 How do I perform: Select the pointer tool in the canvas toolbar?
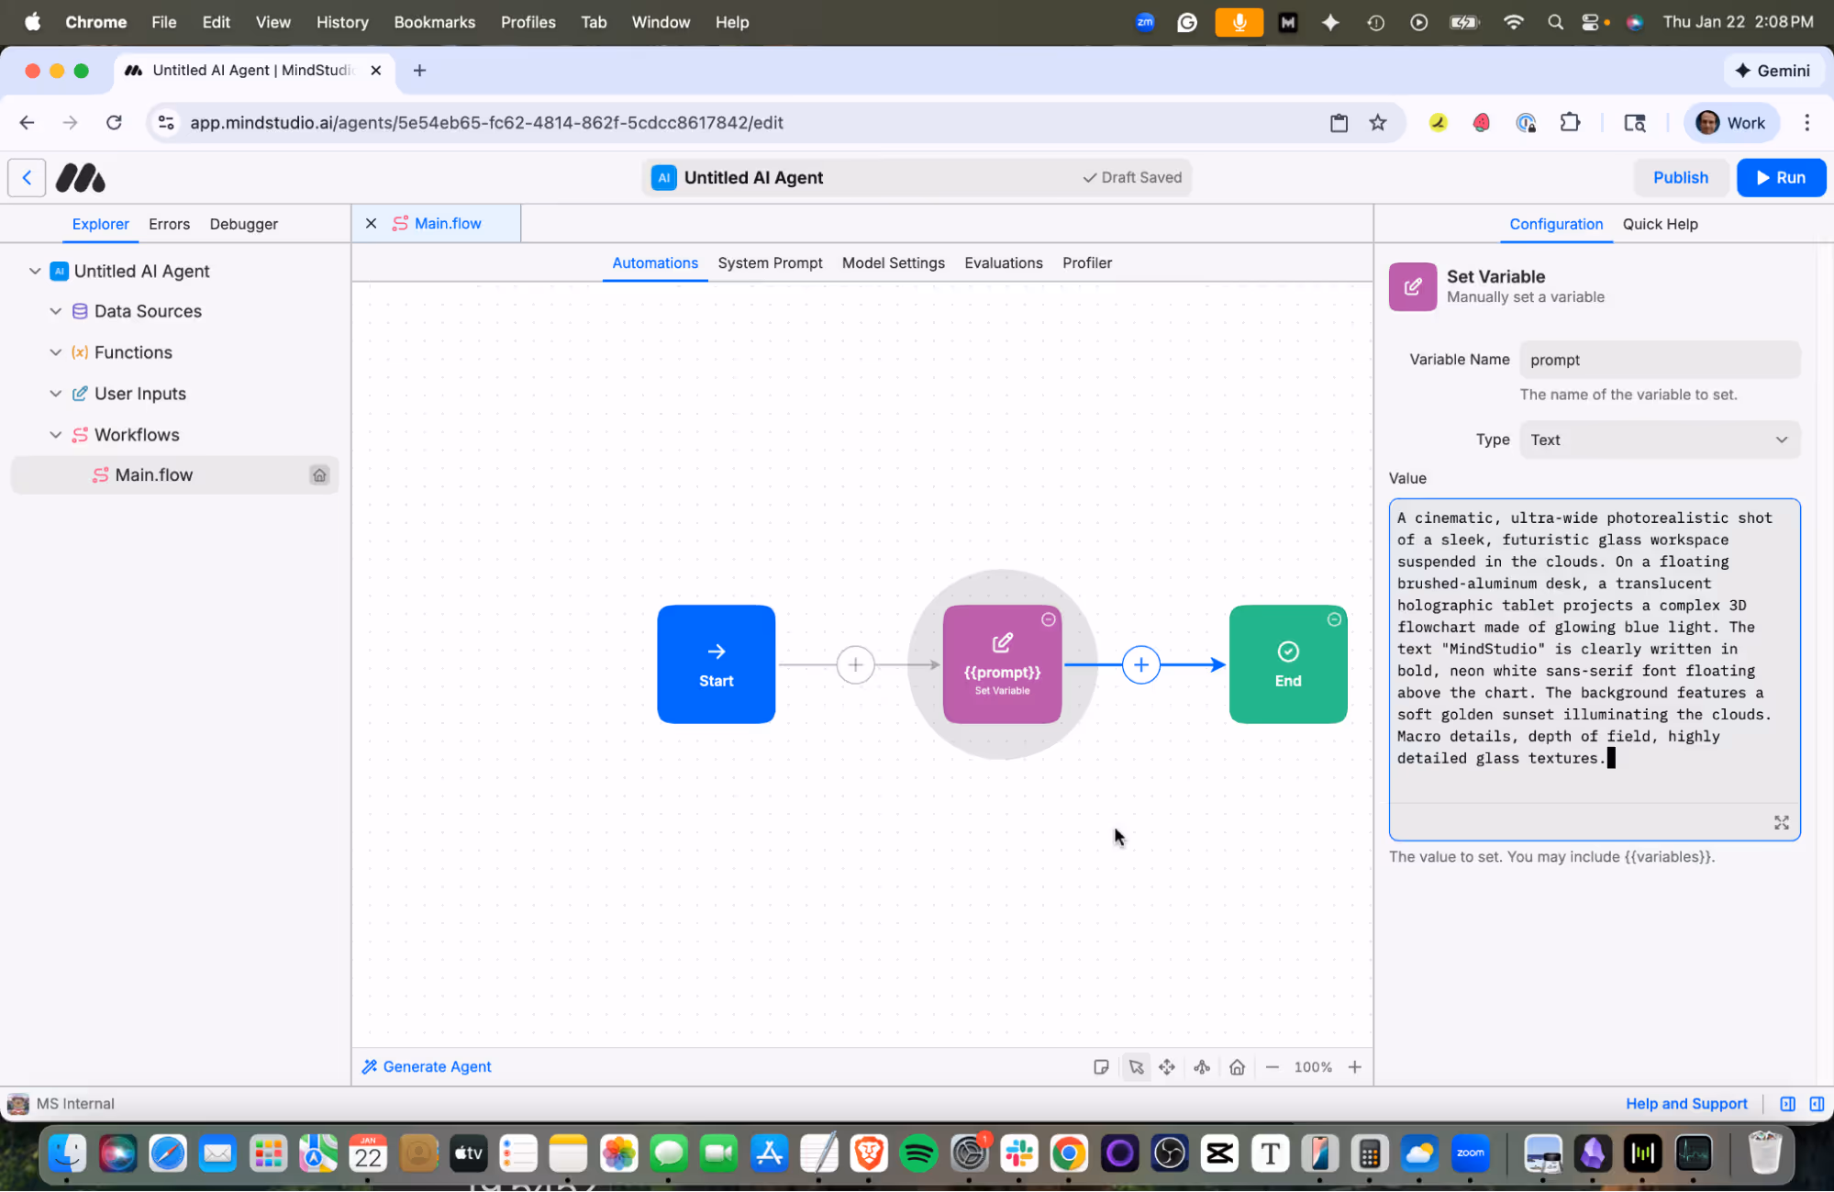(1136, 1066)
